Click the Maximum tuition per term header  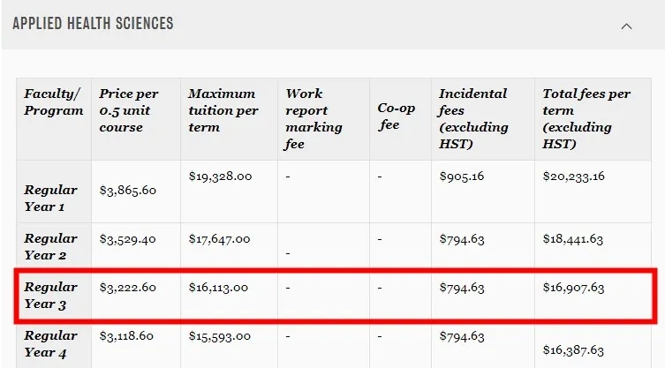click(223, 110)
